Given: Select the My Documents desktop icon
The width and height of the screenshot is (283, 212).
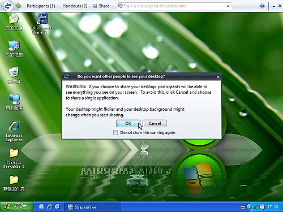Looking at the screenshot, I should (x=14, y=22).
